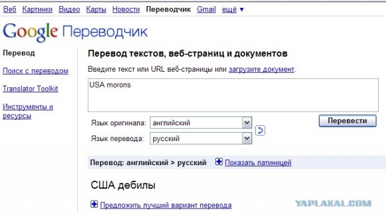Open the Новости link
Viewport: 386px width, 220px height.
[x=126, y=10]
